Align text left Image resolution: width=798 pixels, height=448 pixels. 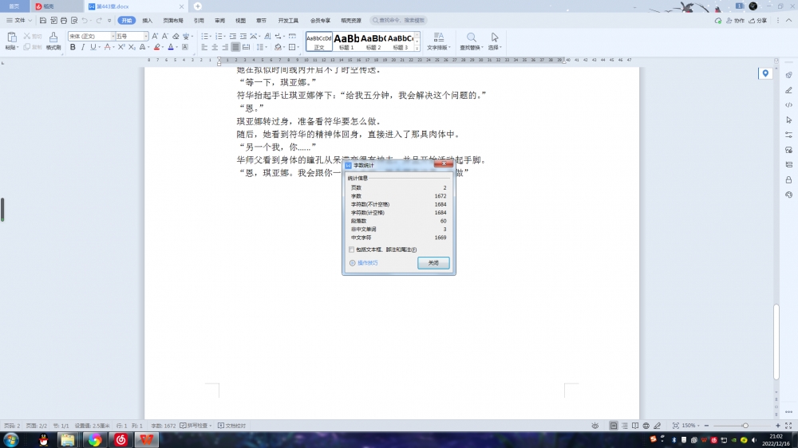(x=204, y=47)
